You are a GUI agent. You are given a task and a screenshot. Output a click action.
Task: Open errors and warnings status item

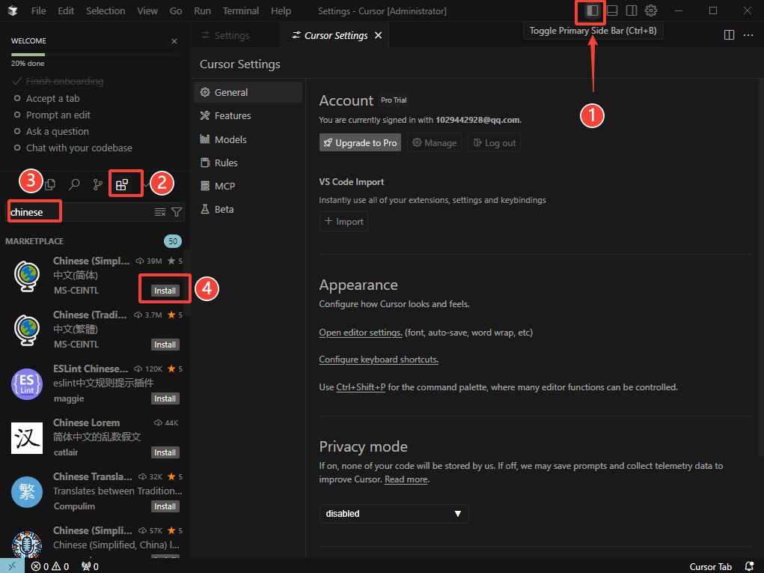(x=50, y=566)
